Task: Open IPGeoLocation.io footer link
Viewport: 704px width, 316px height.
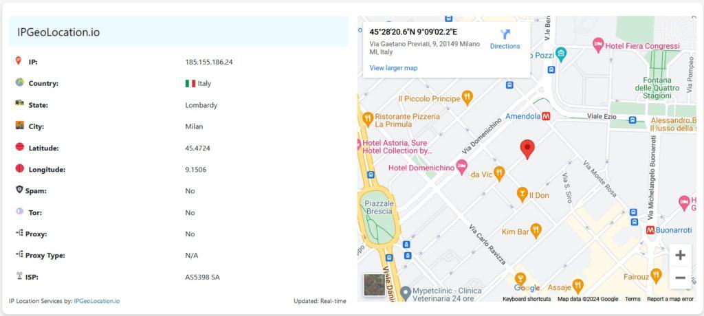Action: tap(96, 301)
